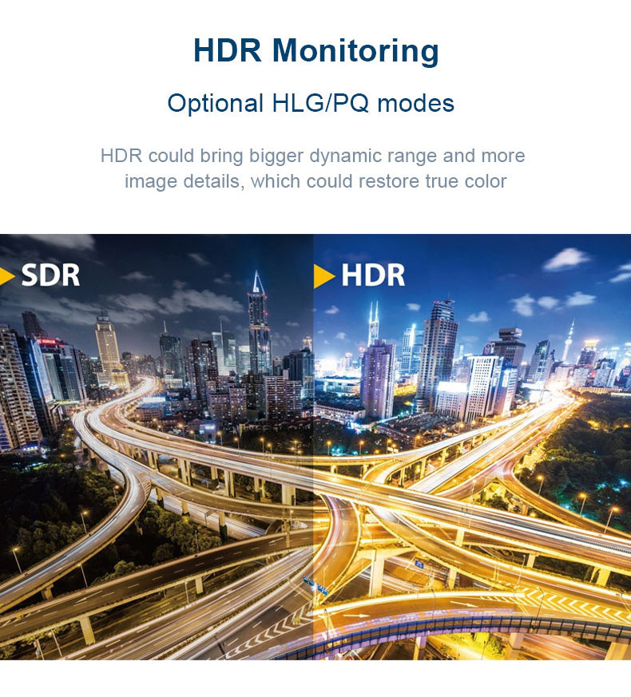Click the yellow arrow beside HDR

pyautogui.click(x=323, y=276)
